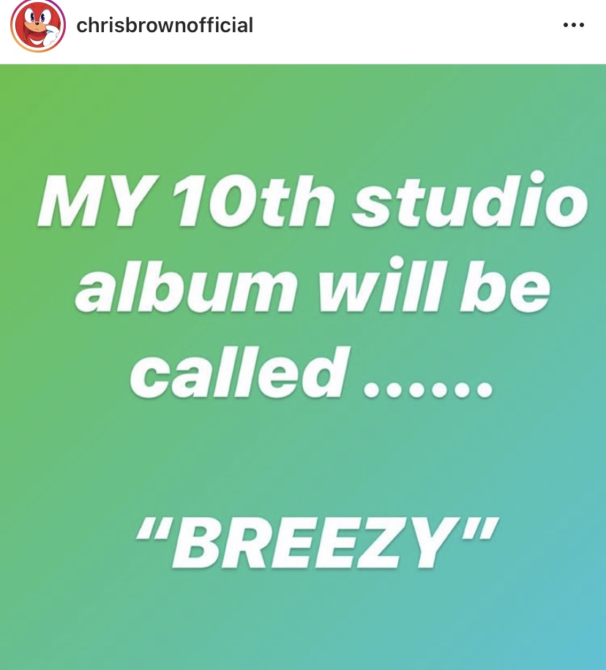Click the "BREEZY" album title text

317,543
